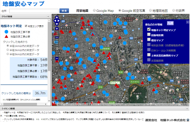Pan the map up with arrow control

tap(57, 18)
